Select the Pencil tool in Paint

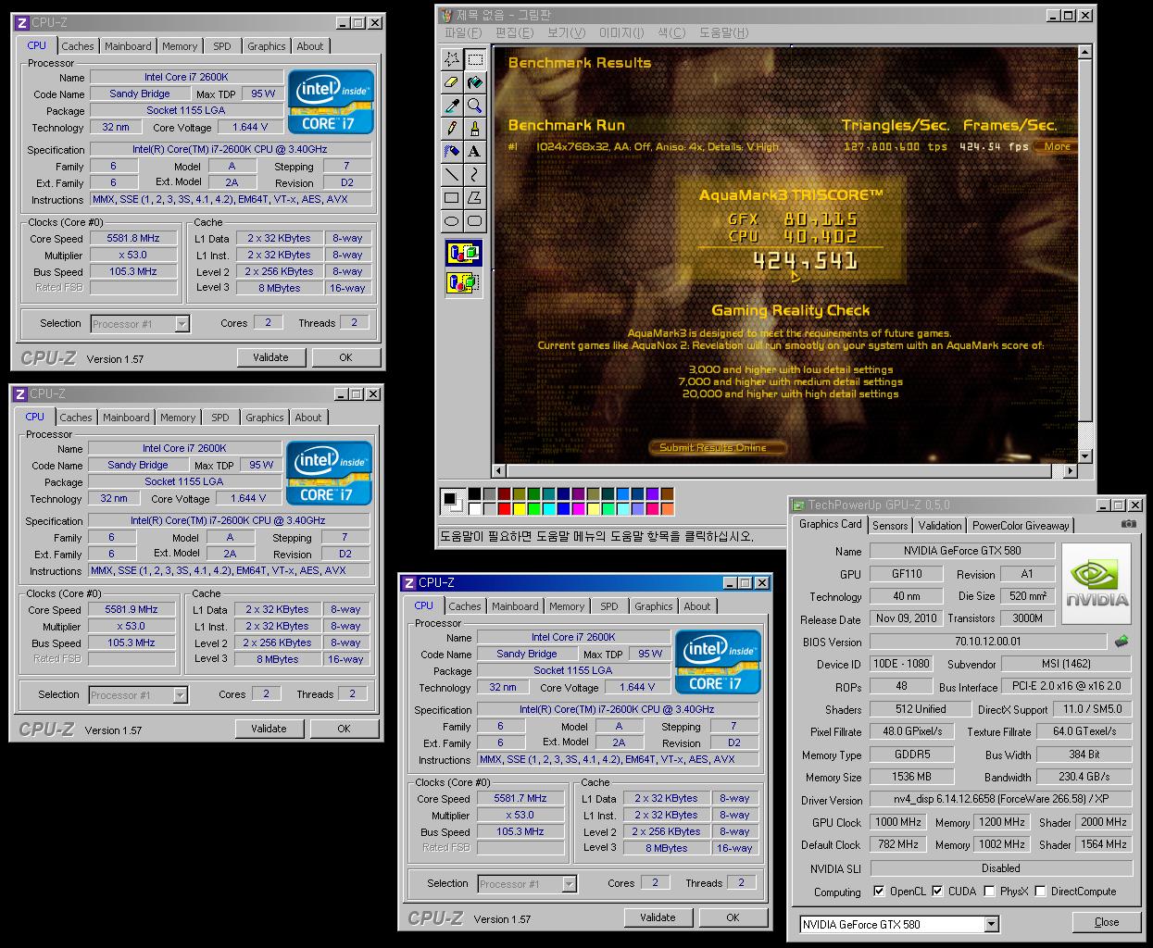(451, 129)
